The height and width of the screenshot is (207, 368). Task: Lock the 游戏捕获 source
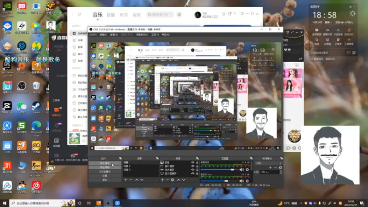point(197,170)
